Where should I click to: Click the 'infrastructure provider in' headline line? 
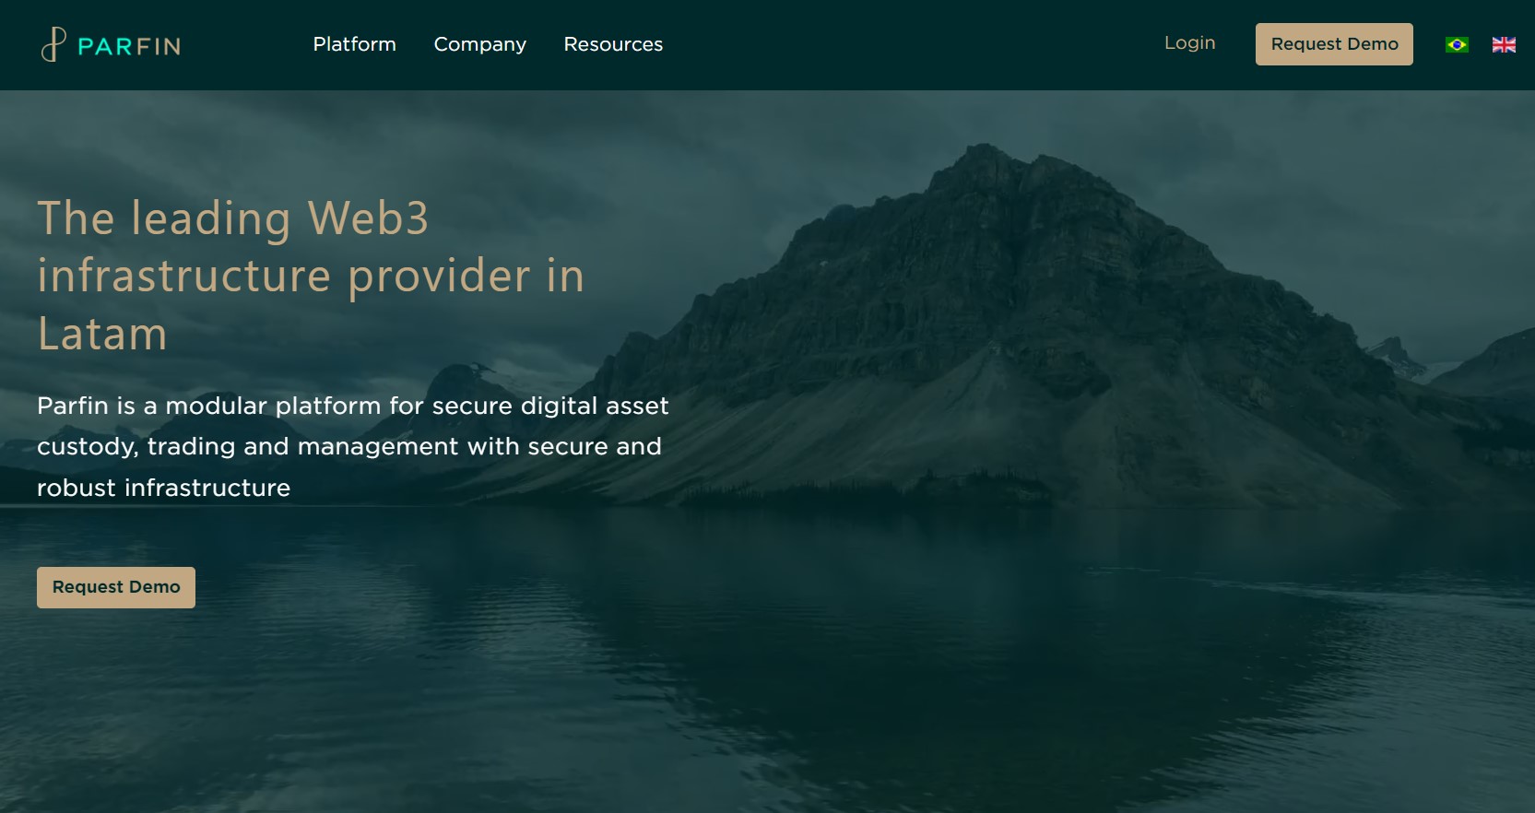coord(311,277)
